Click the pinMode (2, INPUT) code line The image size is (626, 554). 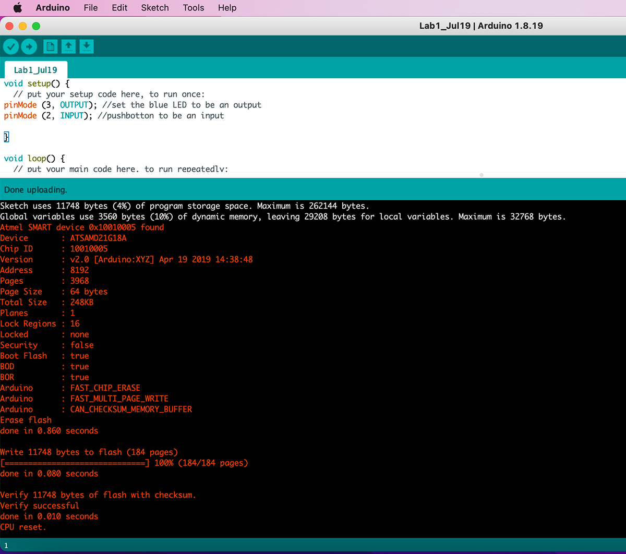pyautogui.click(x=114, y=115)
